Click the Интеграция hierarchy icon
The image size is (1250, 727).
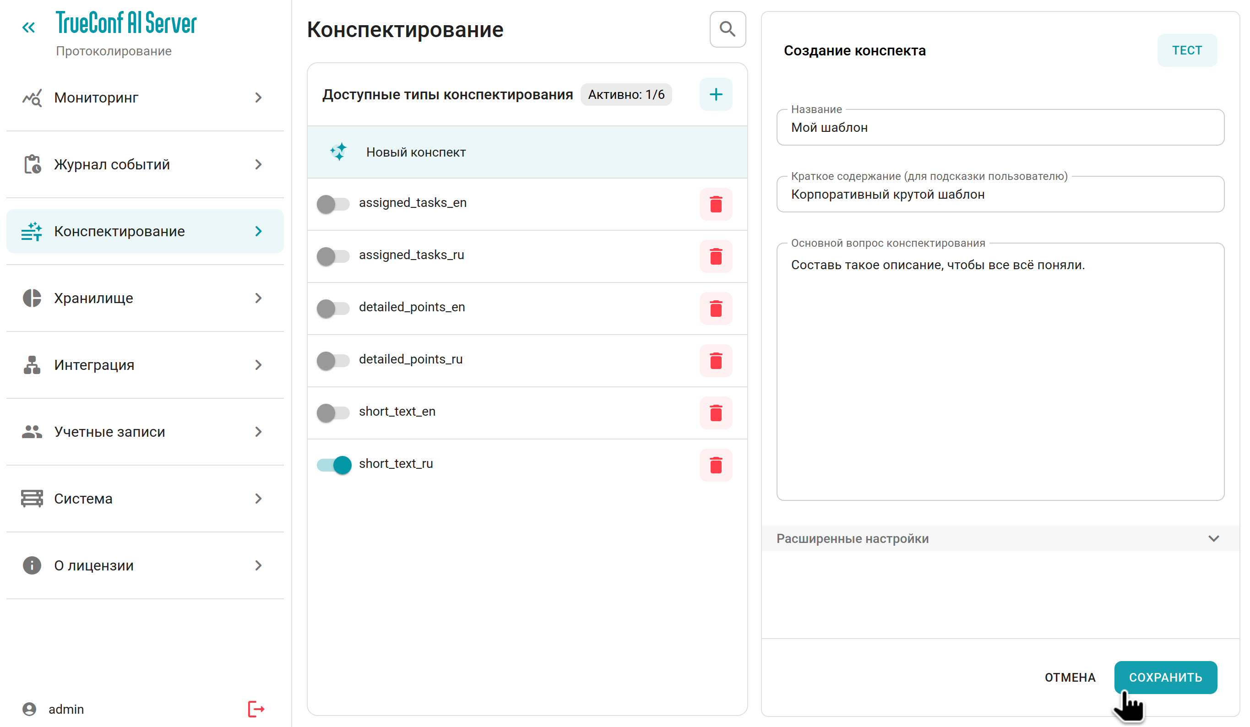[x=32, y=365]
